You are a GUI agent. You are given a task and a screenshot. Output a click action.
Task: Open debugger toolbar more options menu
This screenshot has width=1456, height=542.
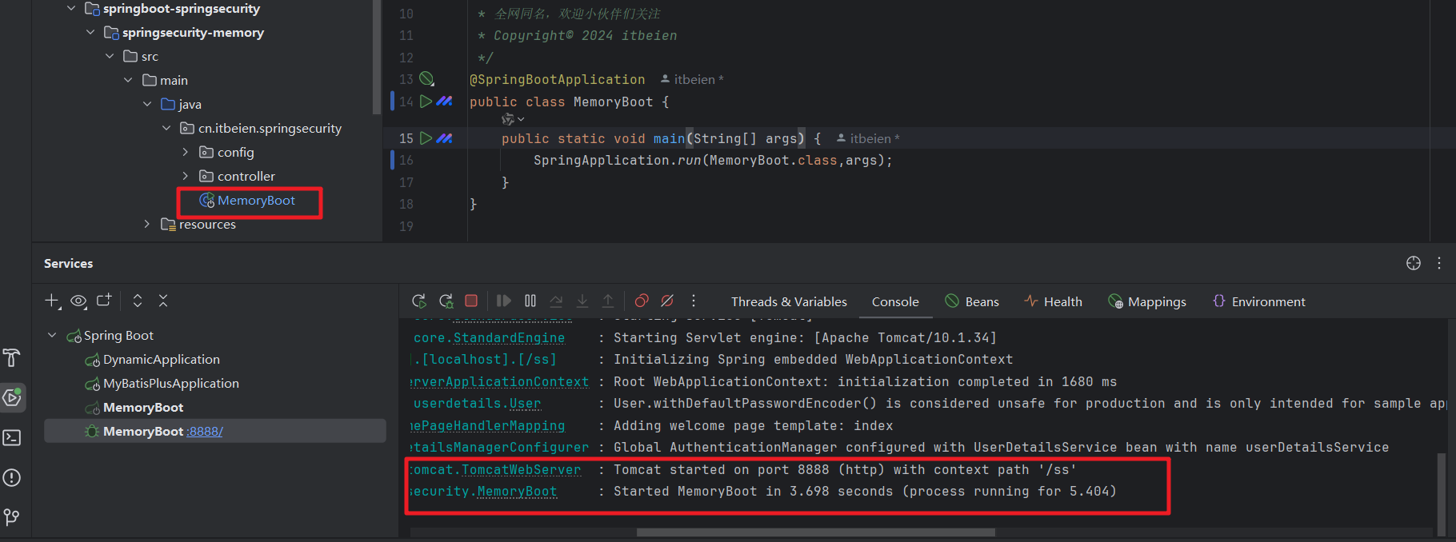[x=694, y=301]
